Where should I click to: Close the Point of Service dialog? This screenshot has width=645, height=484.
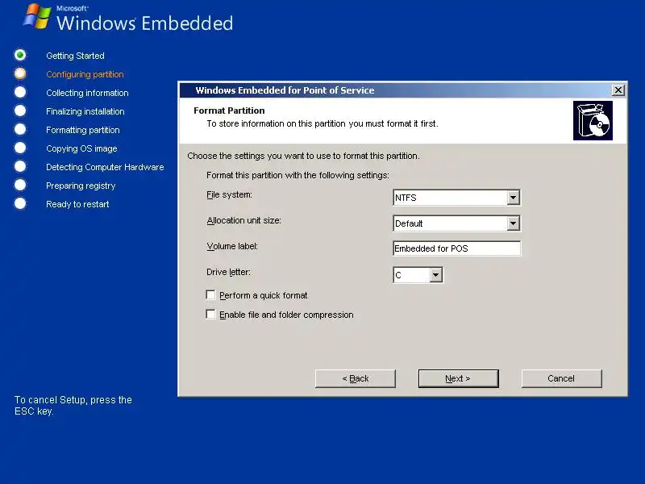pyautogui.click(x=618, y=90)
